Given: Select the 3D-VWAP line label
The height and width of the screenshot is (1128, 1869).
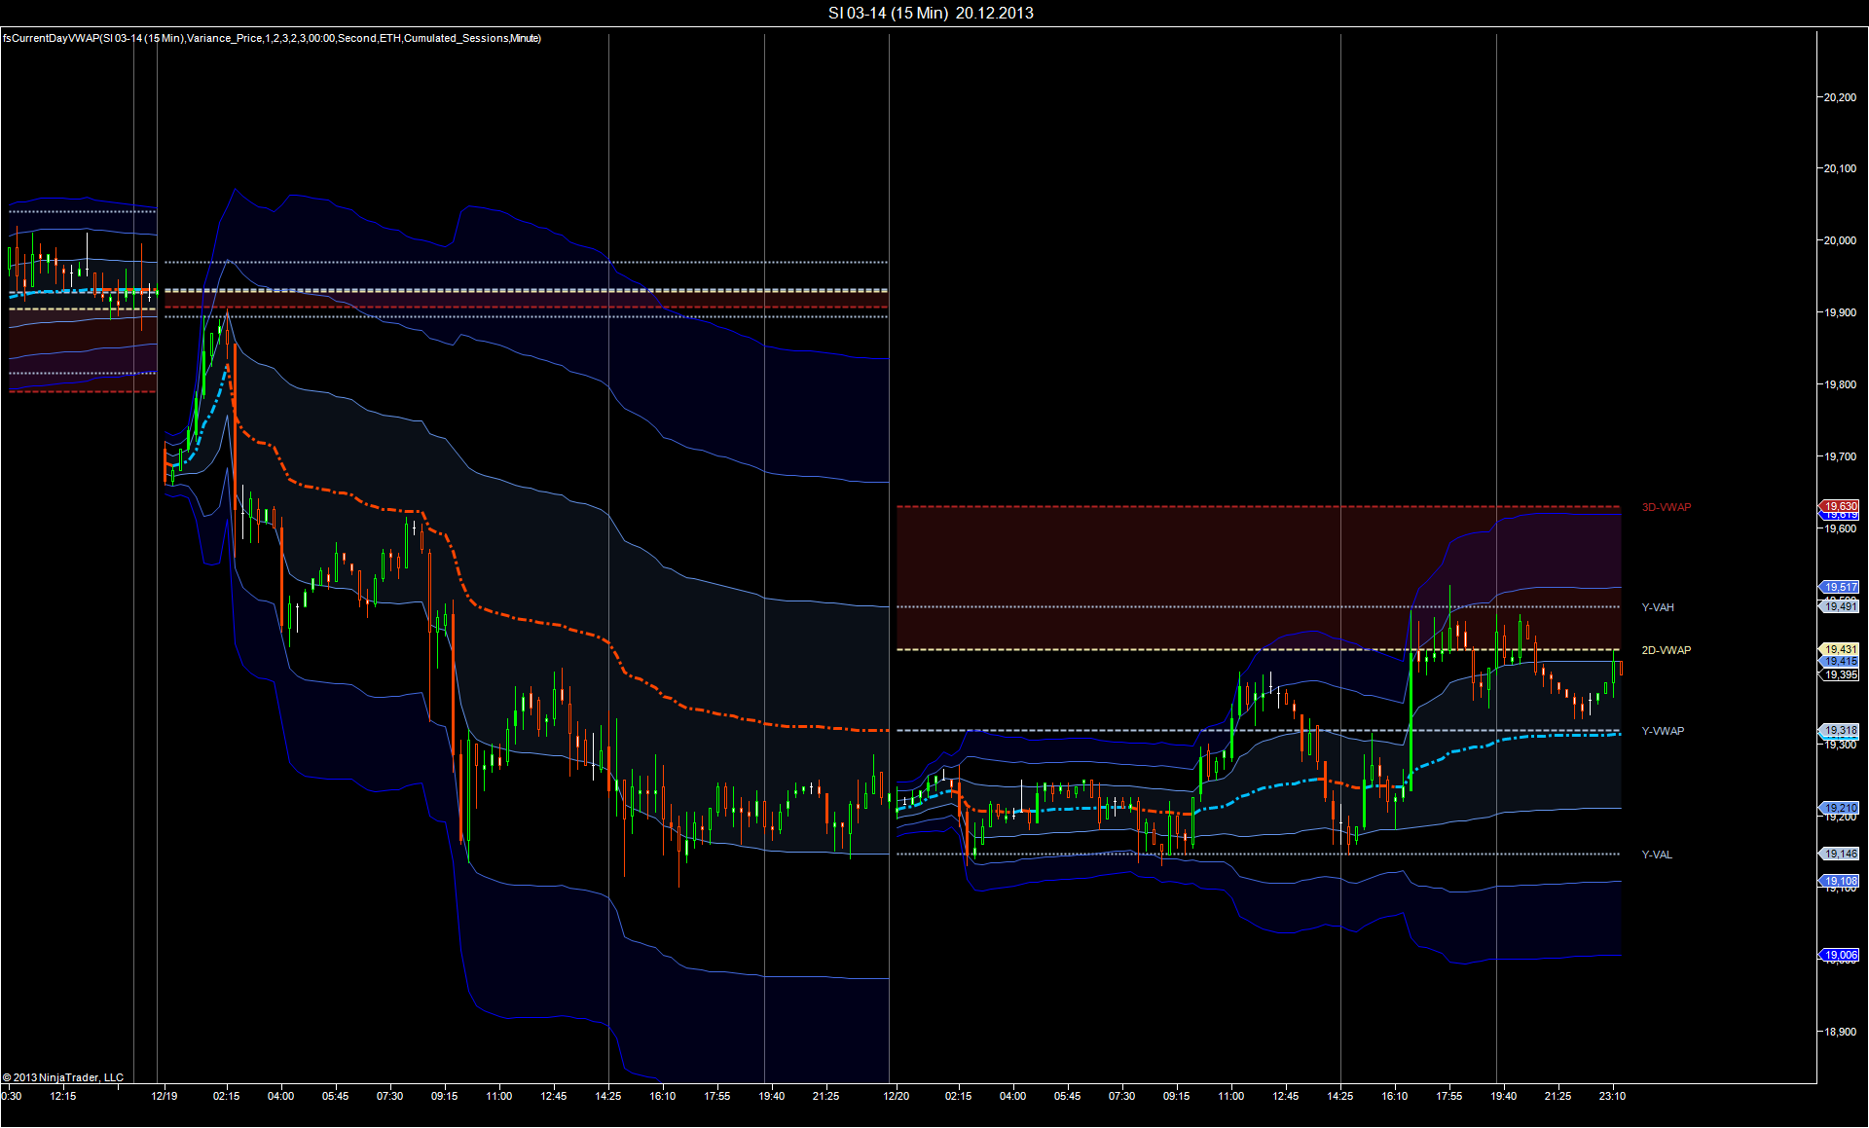Looking at the screenshot, I should click(x=1667, y=507).
